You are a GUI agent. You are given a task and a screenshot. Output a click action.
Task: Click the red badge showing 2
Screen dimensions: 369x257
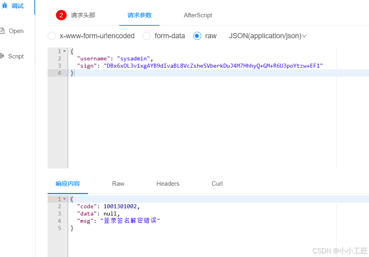coord(61,15)
